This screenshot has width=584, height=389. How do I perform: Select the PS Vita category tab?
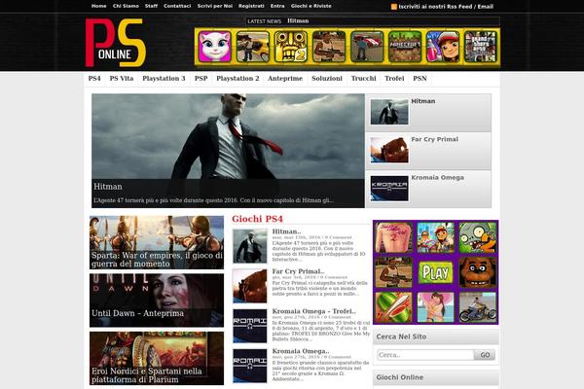coord(122,79)
